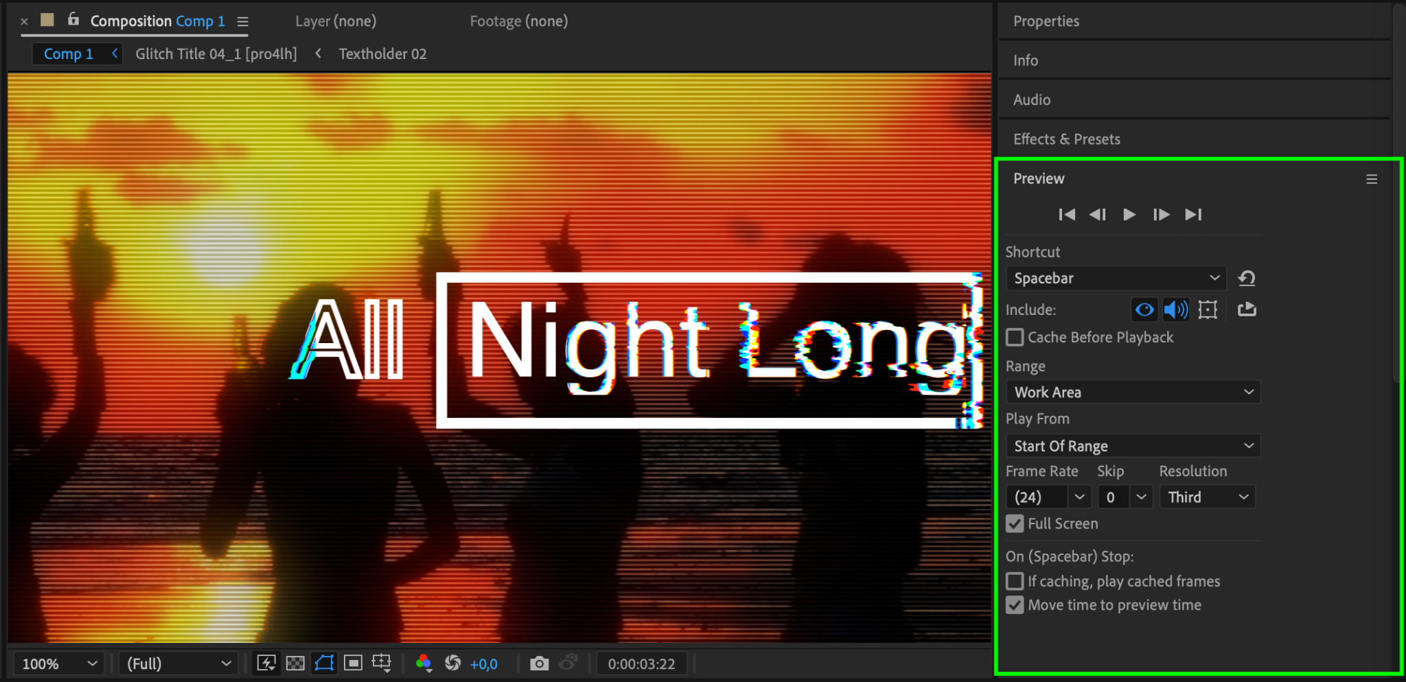Open the 100% magnification dropdown

pos(59,663)
